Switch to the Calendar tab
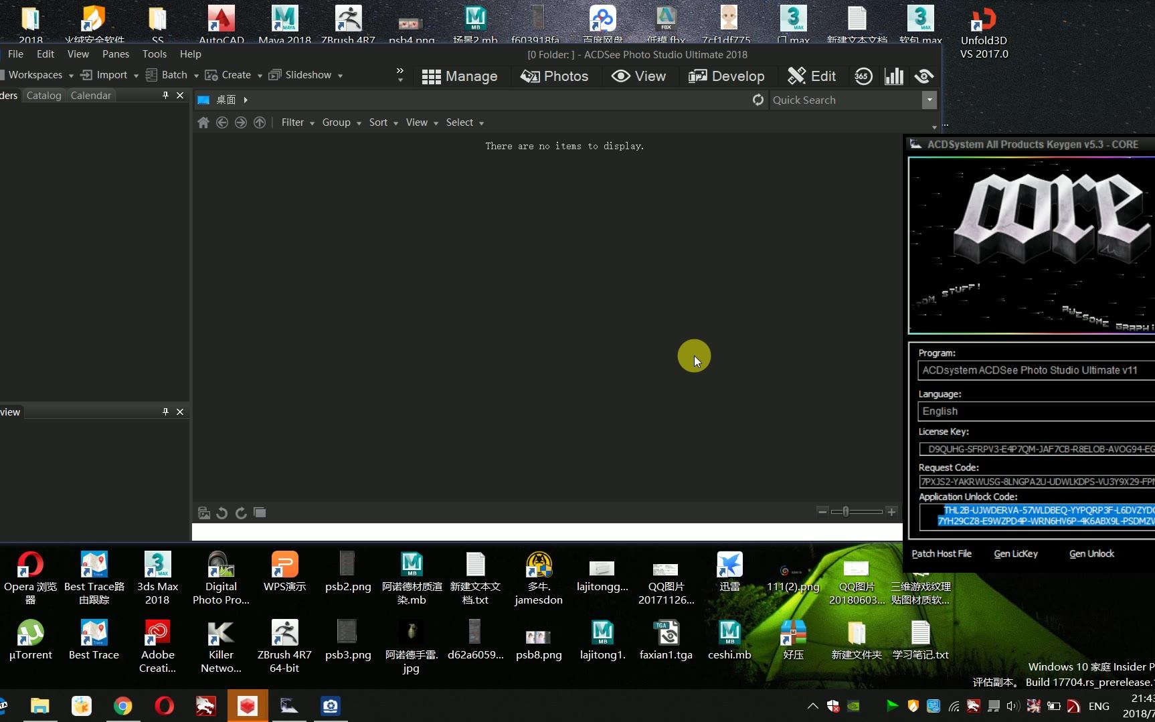1155x722 pixels. tap(91, 96)
